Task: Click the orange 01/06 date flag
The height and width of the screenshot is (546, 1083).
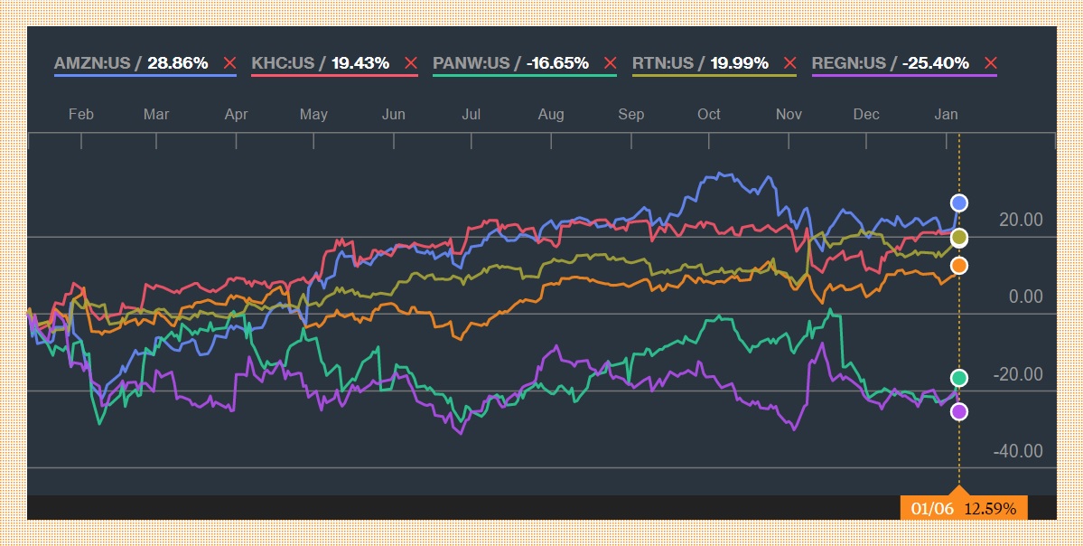Action: [963, 509]
